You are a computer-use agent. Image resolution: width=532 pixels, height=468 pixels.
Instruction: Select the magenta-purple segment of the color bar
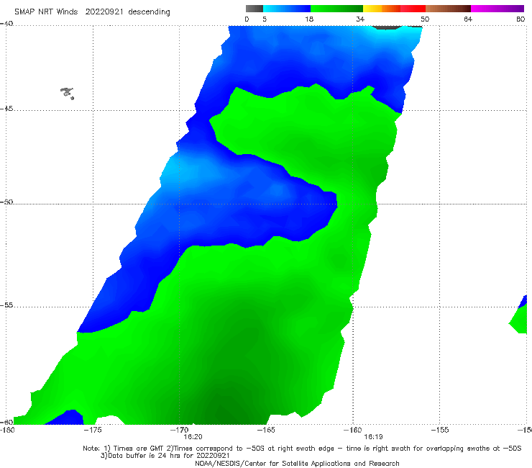coord(497,9)
